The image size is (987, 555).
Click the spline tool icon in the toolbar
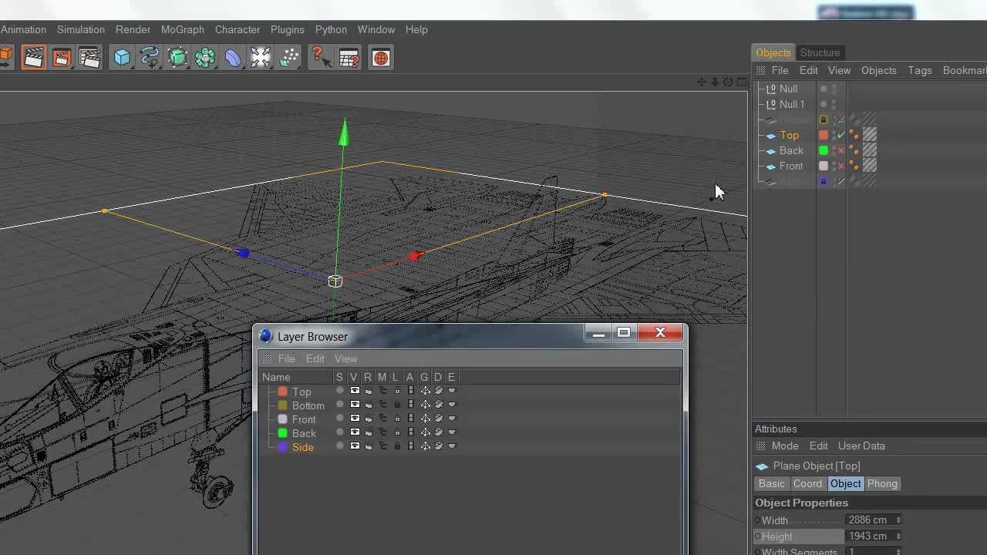[150, 58]
